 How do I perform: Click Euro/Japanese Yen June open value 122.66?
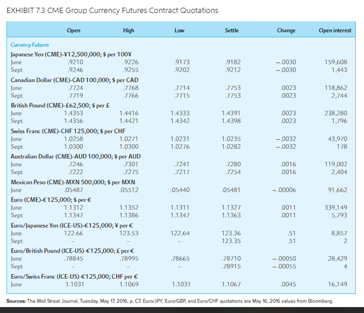coord(73,233)
